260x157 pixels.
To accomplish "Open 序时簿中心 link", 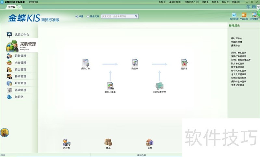I will 237,38.
